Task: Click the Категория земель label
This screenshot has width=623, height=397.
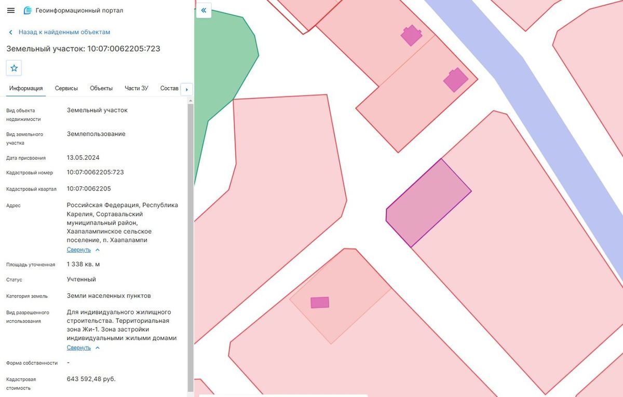Action: click(x=27, y=296)
